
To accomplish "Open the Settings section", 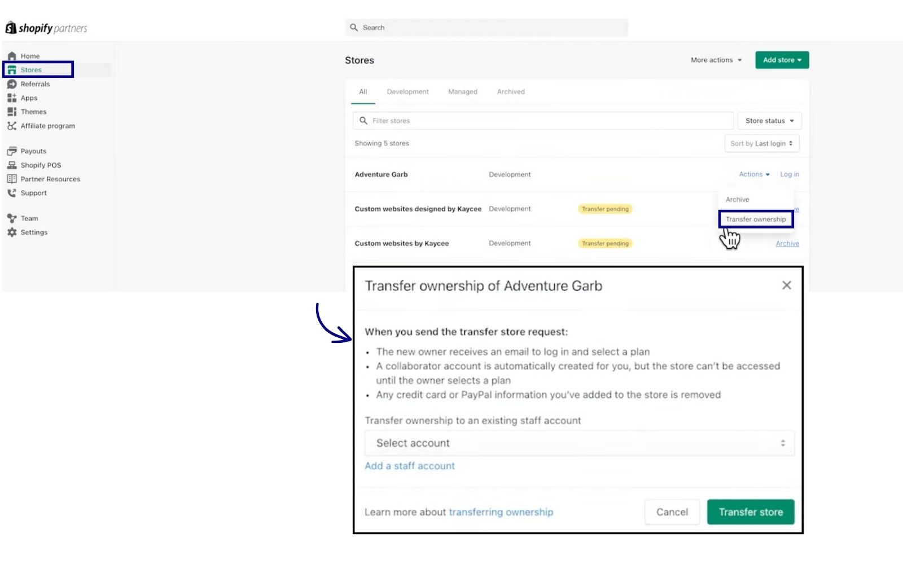I will tap(34, 232).
